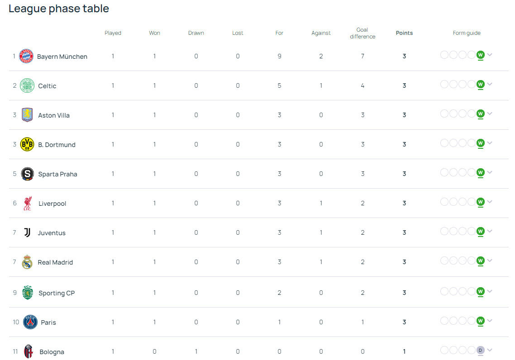Click the Paris Saint-Germain crest
515x360 pixels.
[30, 322]
